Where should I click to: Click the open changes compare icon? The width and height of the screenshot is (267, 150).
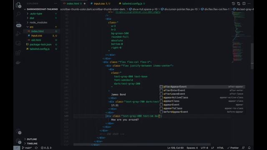click(239, 4)
